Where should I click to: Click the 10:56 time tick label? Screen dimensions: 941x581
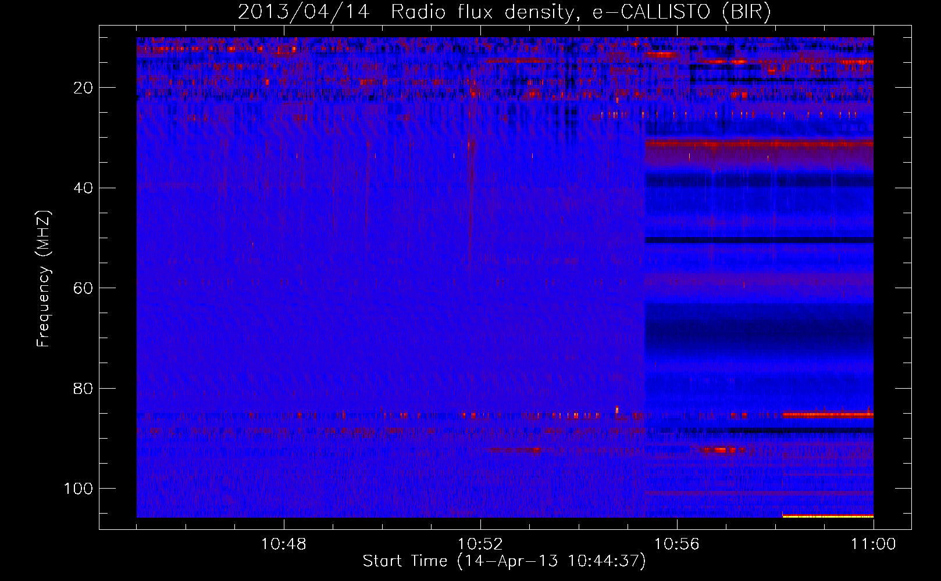[x=677, y=544]
